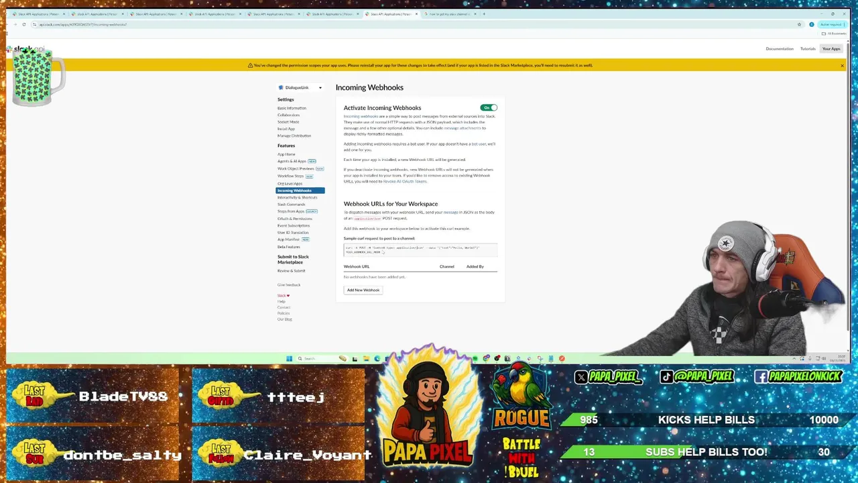Switch to the last browser tab
The image size is (858, 483).
pyautogui.click(x=449, y=14)
